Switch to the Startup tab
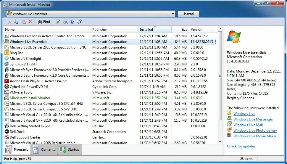The height and width of the screenshot is (164, 287). pos(70,149)
